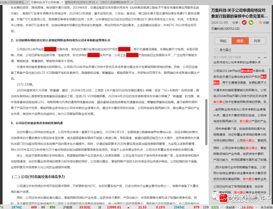Click the heading 2、公司前期布局的激光雷达及智能网联业务

point(60,40)
